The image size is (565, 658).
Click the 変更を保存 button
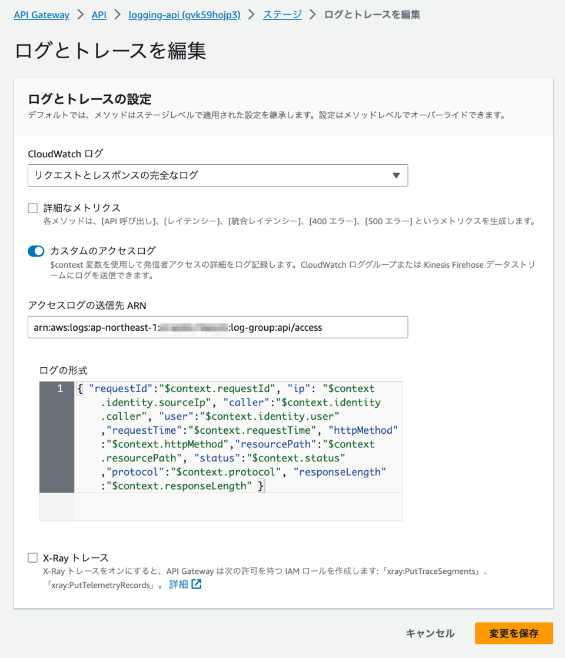(514, 633)
